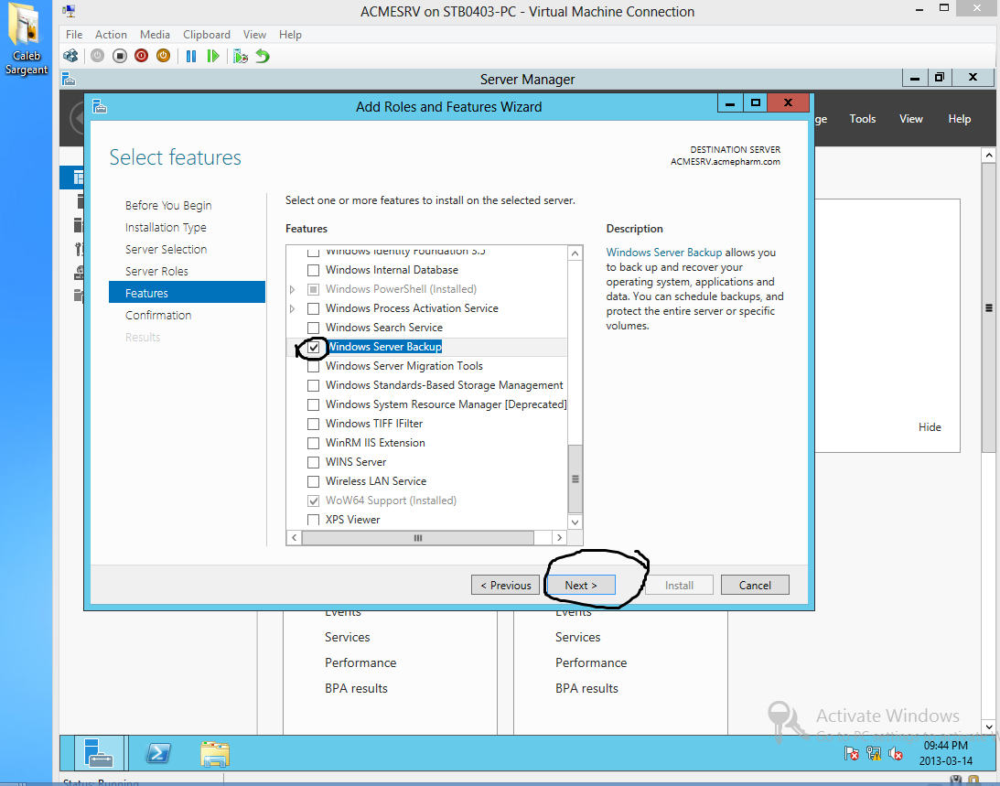1000x786 pixels.
Task: Click the green Reset/Play toolbar icon
Action: [213, 56]
